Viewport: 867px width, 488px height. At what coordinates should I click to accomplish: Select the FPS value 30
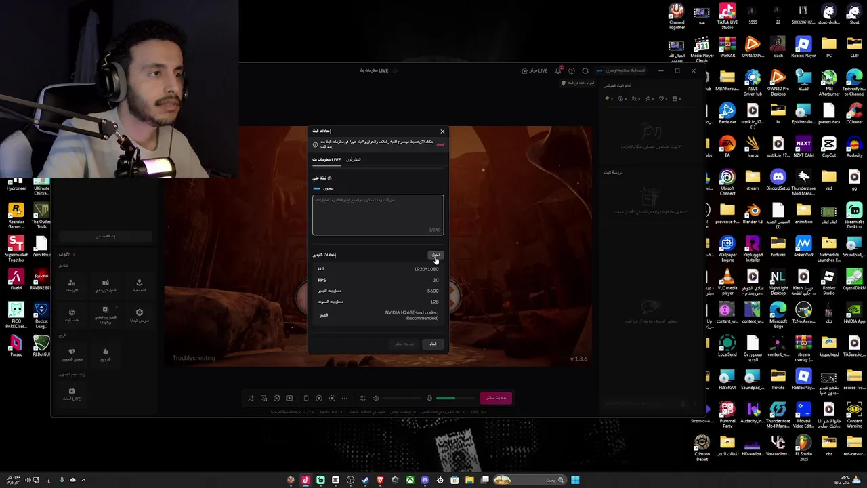coord(436,280)
